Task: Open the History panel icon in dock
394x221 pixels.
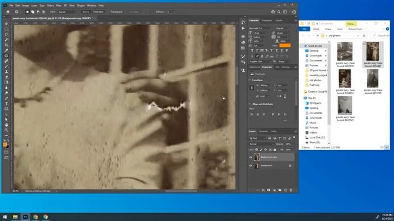Action: point(243,23)
